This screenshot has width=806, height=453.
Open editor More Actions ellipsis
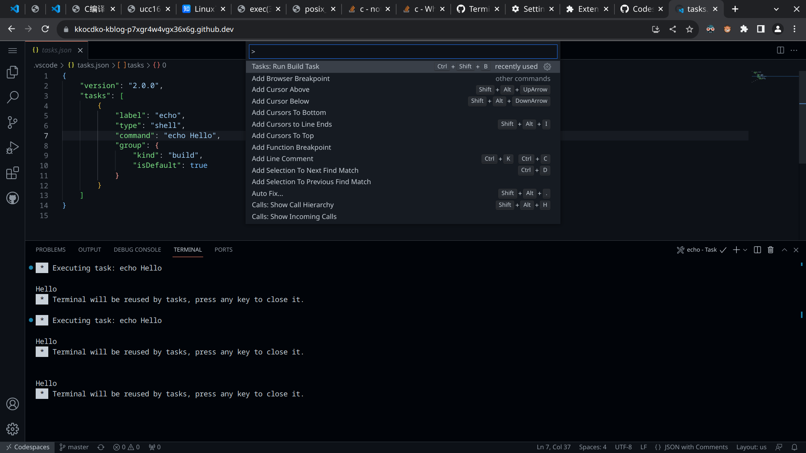[794, 50]
